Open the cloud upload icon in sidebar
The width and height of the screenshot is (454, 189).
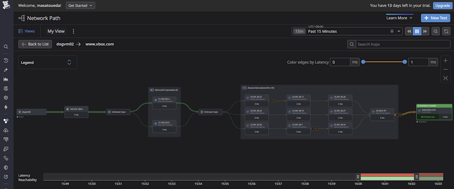click(x=6, y=130)
